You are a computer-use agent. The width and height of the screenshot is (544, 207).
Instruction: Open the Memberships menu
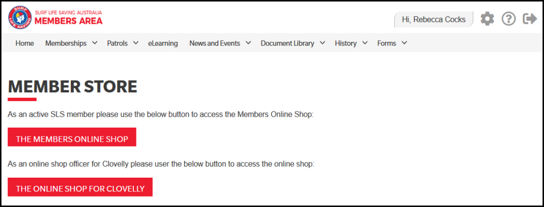[66, 43]
